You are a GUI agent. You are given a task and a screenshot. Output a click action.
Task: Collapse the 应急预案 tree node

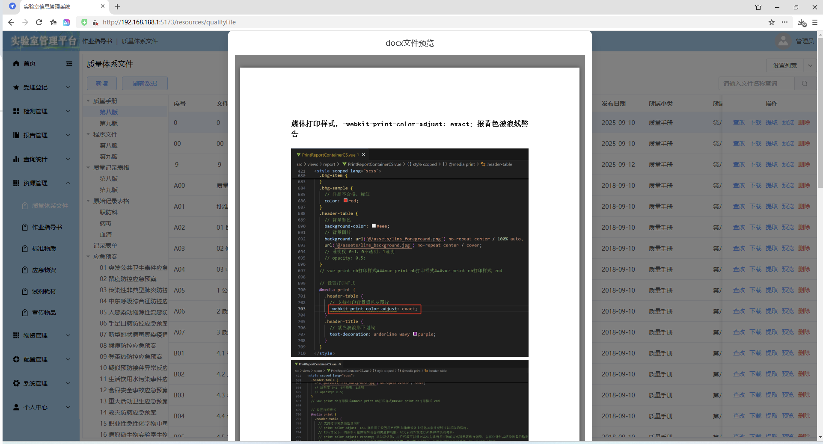[88, 257]
